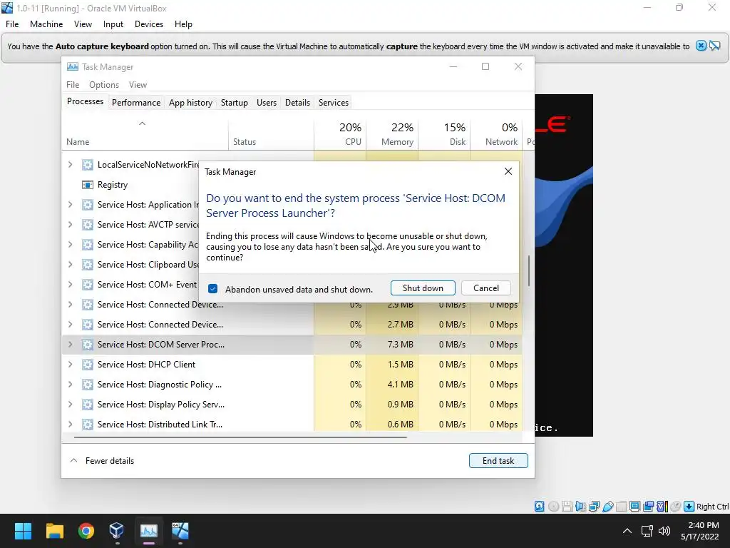Dismiss the auto capture keyboard notification
The width and height of the screenshot is (730, 548).
point(701,46)
